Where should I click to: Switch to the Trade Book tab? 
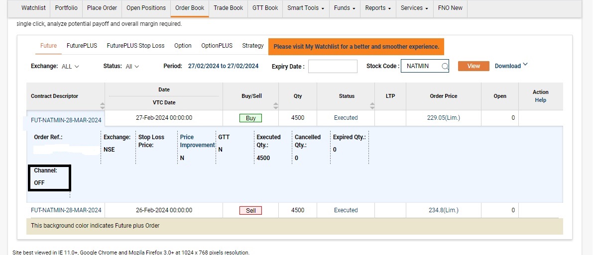tap(228, 8)
